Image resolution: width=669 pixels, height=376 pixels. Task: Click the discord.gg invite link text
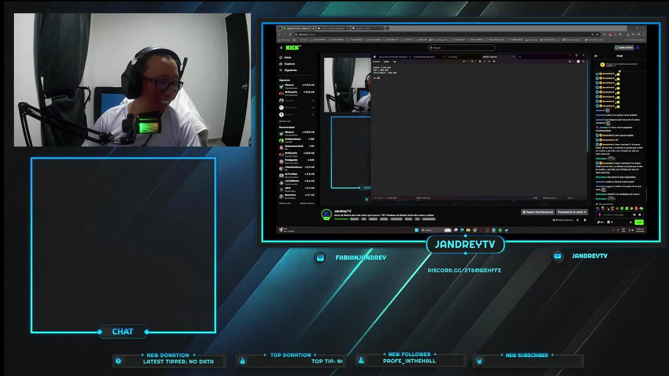[464, 270]
